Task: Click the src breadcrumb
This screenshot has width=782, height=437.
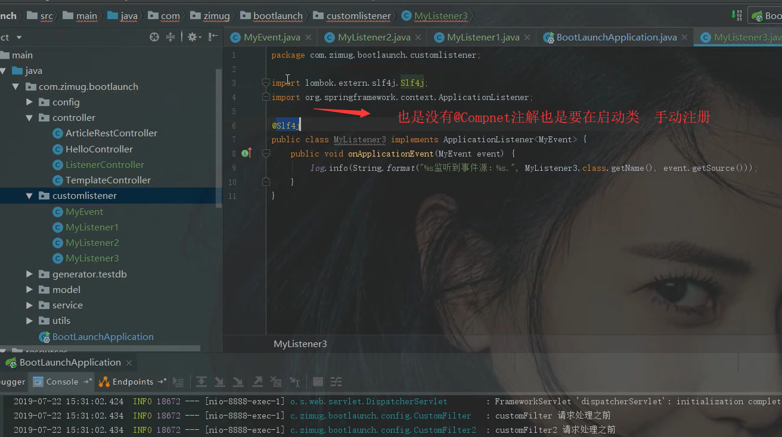Action: [40, 16]
